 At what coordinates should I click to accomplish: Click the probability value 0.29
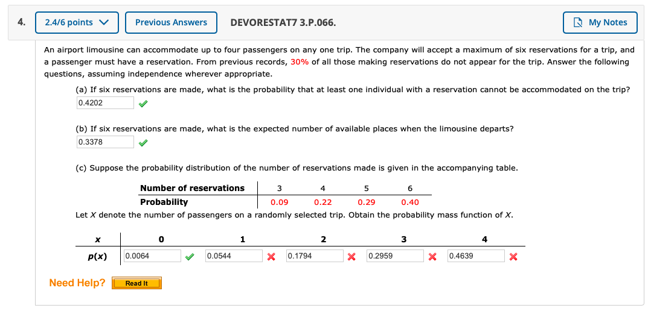pos(366,202)
